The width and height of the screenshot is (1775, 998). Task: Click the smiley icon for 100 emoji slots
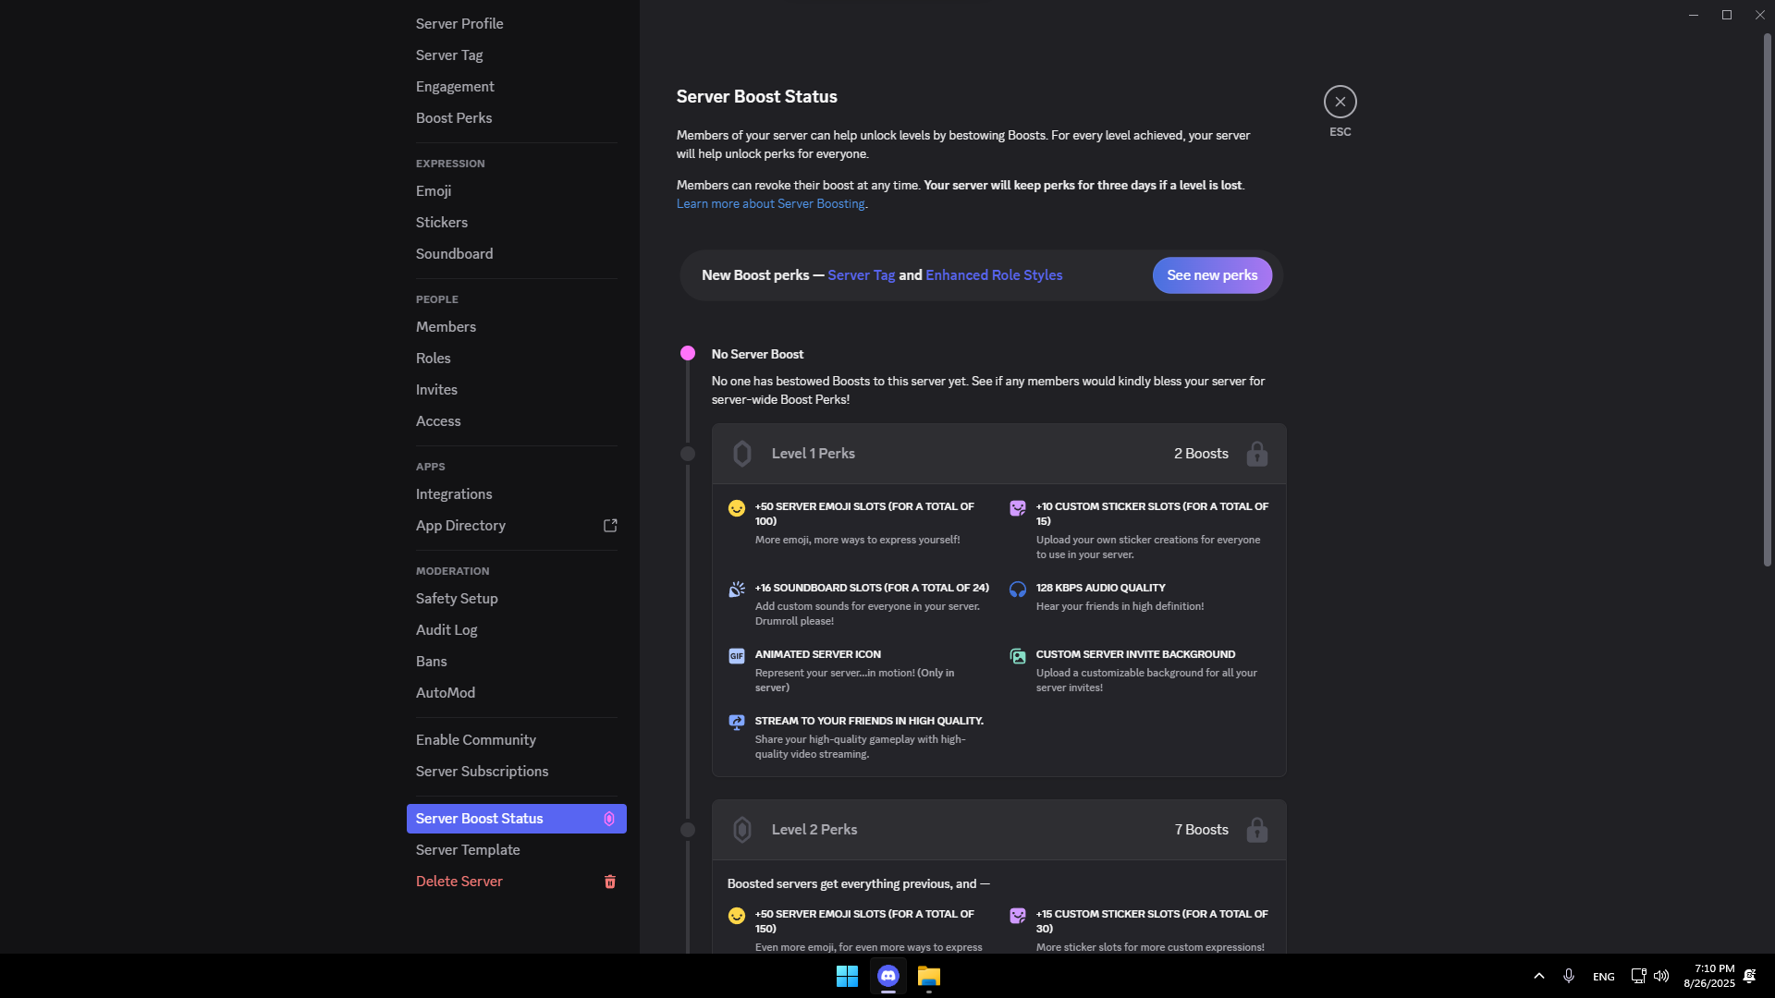point(737,508)
